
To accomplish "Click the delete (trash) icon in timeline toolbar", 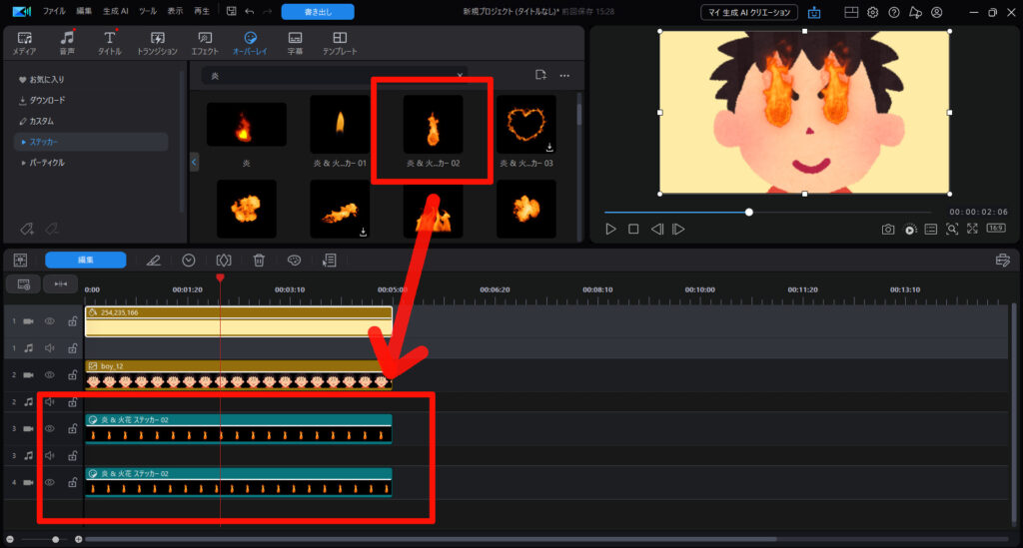I will pyautogui.click(x=259, y=260).
